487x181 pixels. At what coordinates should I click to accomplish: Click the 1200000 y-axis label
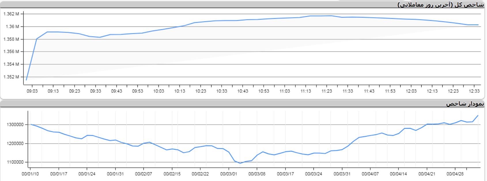pos(15,144)
